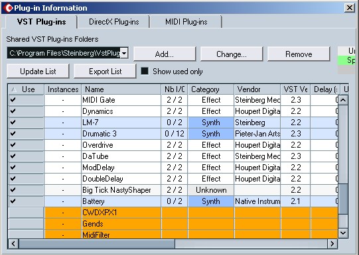Image resolution: width=359 pixels, height=255 pixels.
Task: Select the MIDI Gate name cell
Action: pos(121,100)
